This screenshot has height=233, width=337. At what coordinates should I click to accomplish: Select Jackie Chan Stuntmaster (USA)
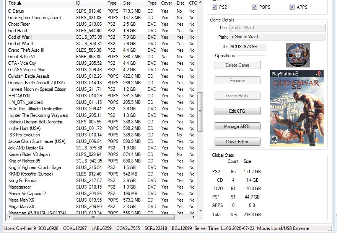(102, 141)
